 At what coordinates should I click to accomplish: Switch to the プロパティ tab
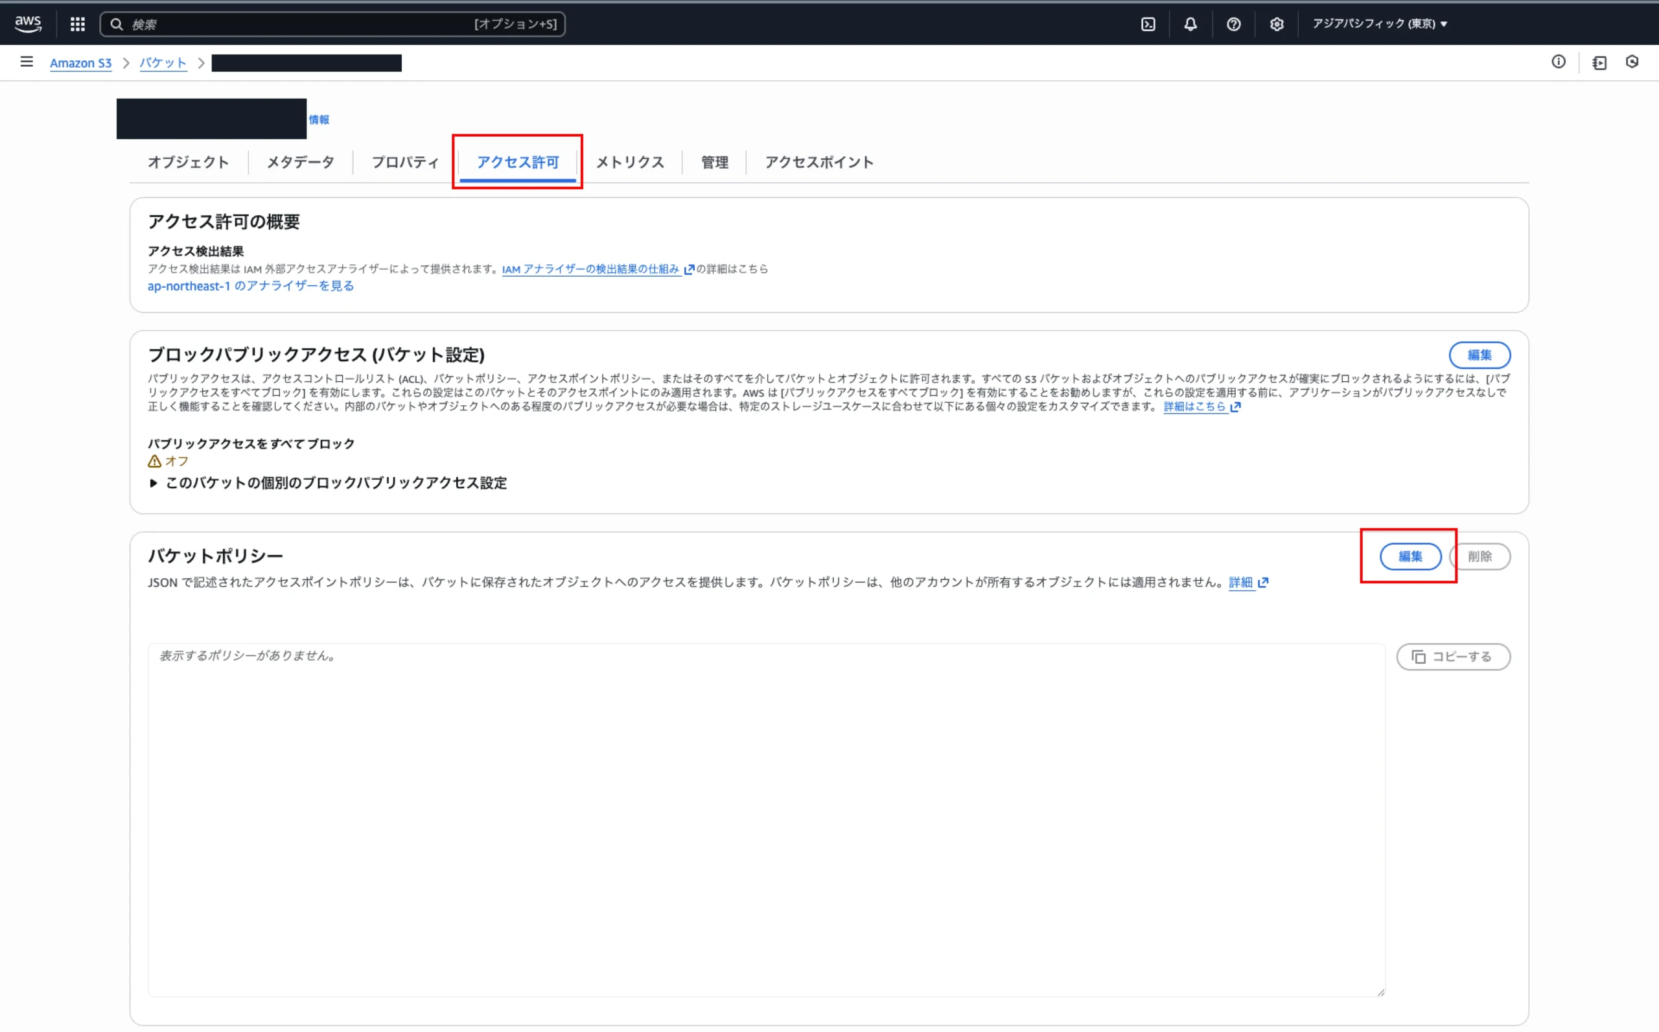pos(405,163)
